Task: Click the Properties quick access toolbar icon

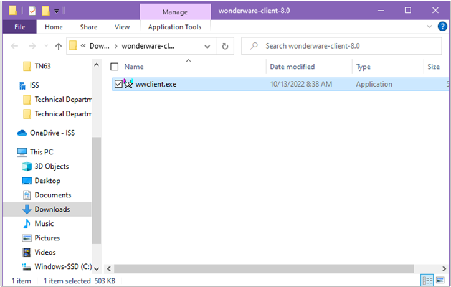Action: pos(32,11)
